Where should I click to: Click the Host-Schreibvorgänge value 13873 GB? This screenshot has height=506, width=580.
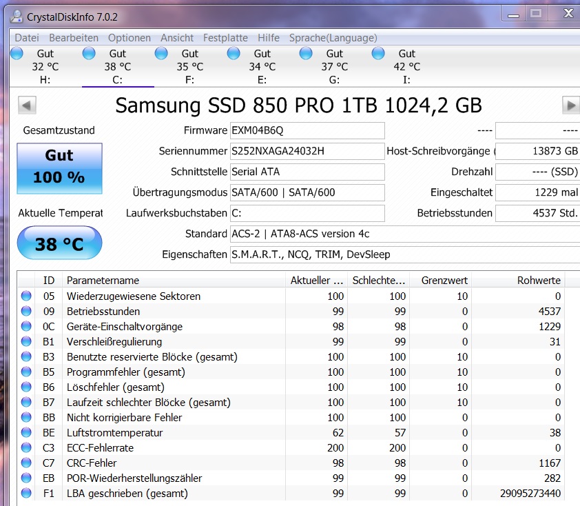[x=537, y=152]
